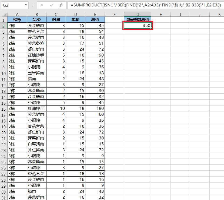Select row 30 header

click(4, 192)
